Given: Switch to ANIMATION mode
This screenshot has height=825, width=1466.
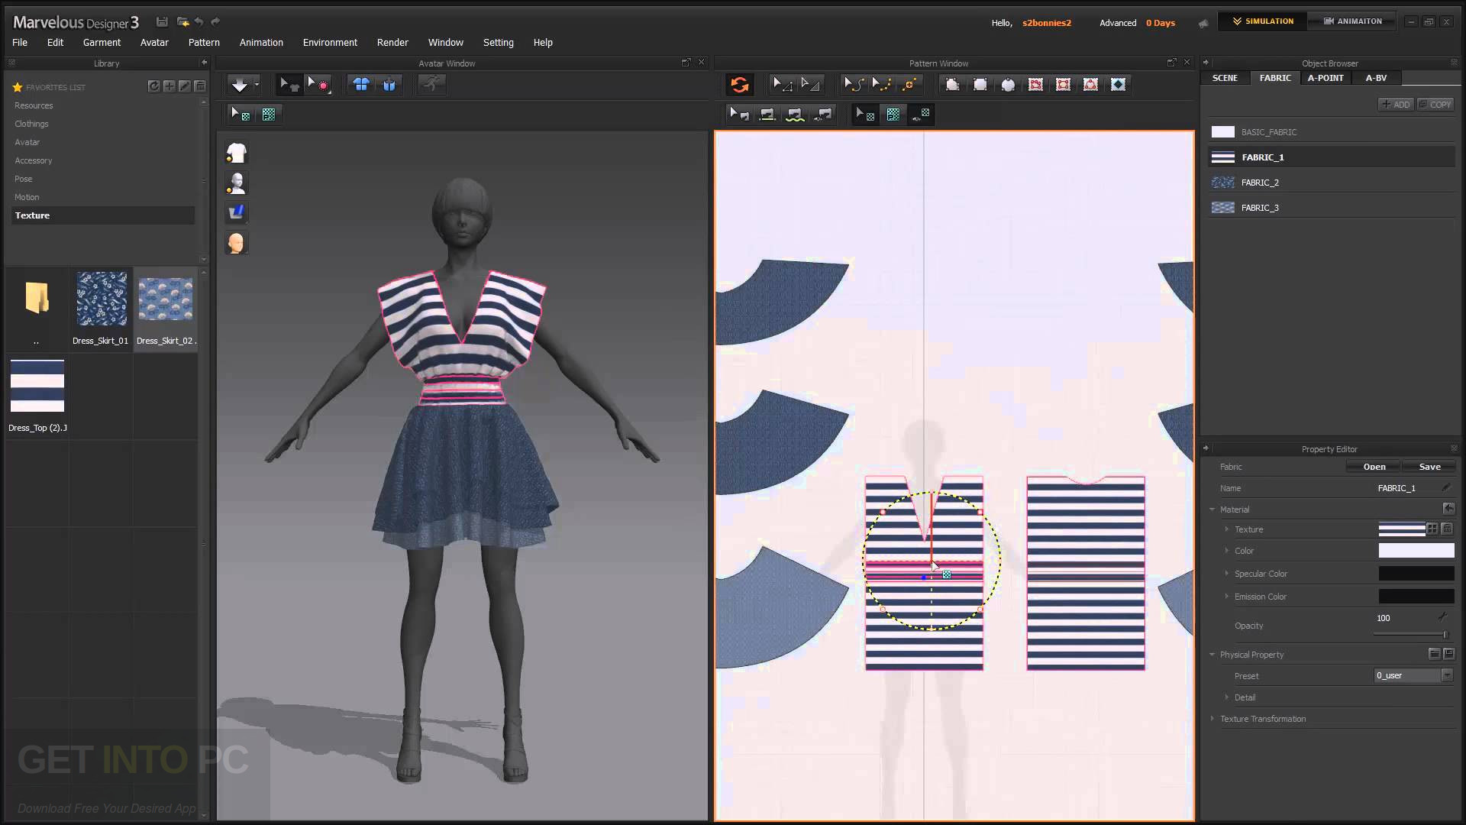Looking at the screenshot, I should tap(1352, 21).
